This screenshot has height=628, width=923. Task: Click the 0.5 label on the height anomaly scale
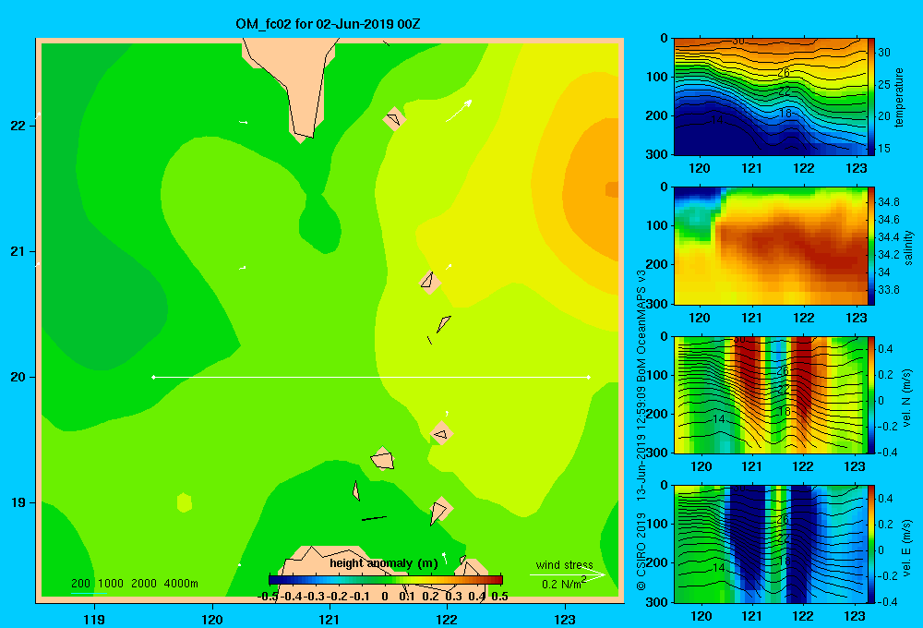499,597
